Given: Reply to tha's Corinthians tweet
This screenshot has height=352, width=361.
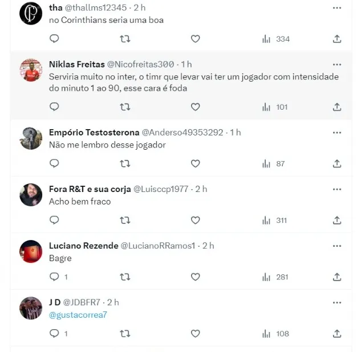Looking at the screenshot, I should point(54,39).
